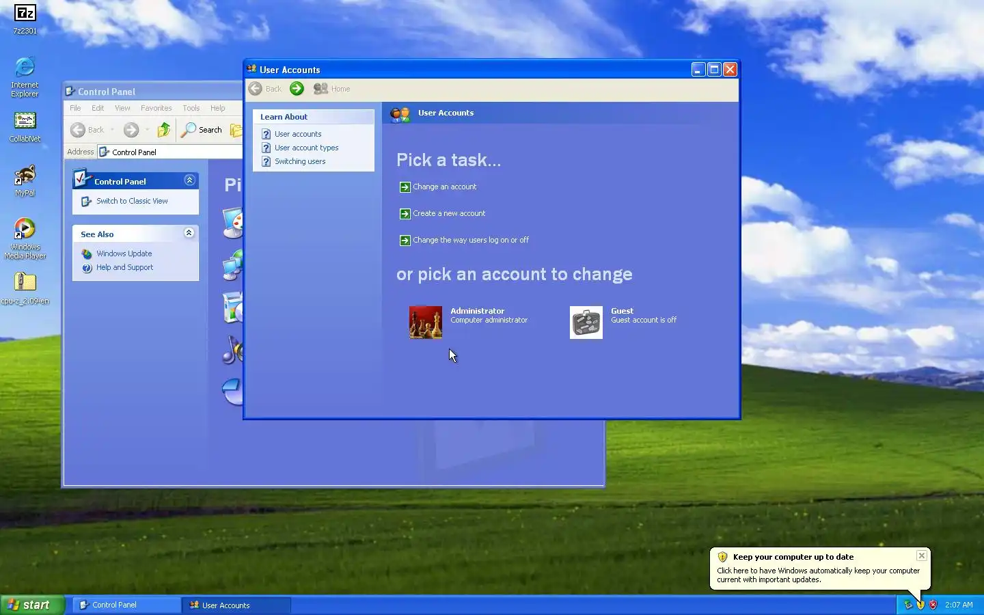Open Windows Update from See Also

click(124, 254)
